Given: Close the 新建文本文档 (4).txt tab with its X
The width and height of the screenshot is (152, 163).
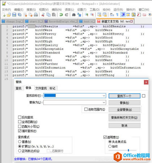Looking at the screenshot, I should tap(131, 21).
